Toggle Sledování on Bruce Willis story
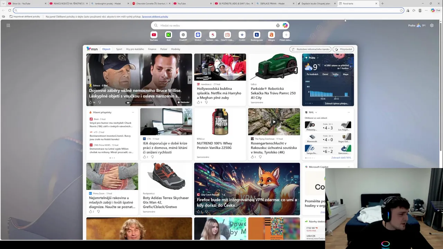This screenshot has width=443, height=249. 183,102
